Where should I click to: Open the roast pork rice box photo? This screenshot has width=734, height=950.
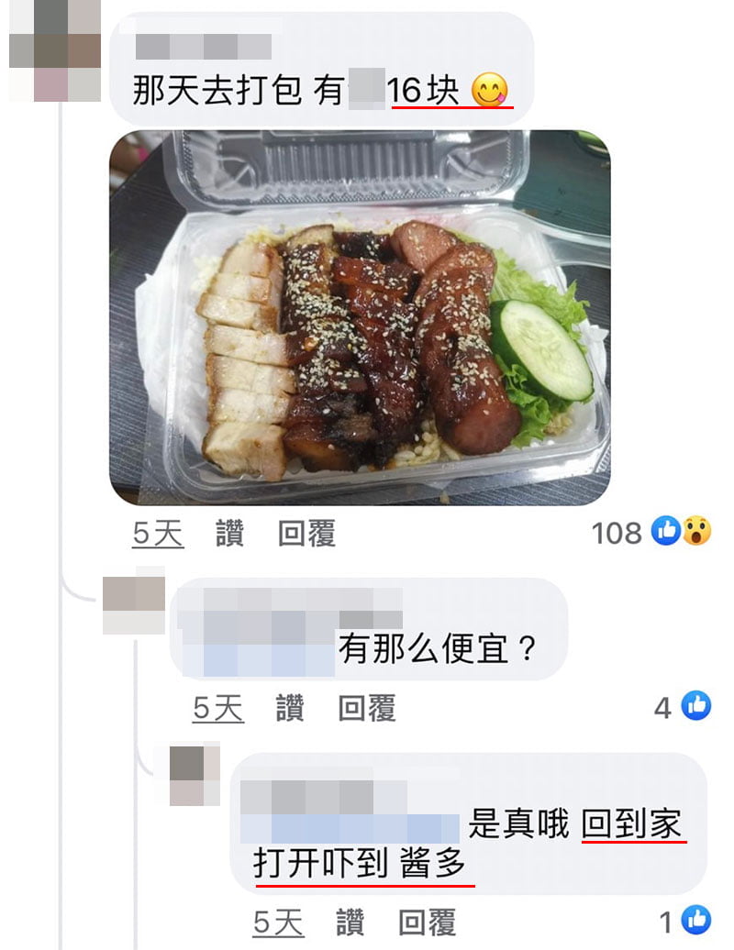[360, 317]
